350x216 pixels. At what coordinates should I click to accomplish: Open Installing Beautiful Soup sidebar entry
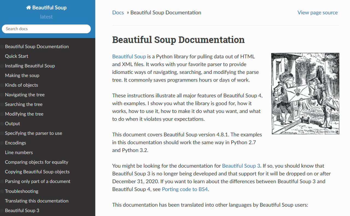[30, 66]
